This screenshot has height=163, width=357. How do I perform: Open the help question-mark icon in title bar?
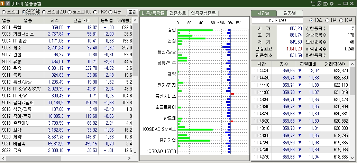[x=7, y=3]
